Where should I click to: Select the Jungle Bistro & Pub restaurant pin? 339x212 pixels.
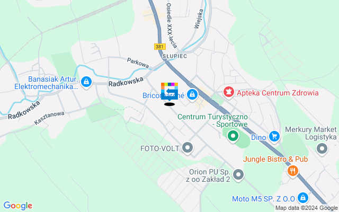[x=293, y=171]
